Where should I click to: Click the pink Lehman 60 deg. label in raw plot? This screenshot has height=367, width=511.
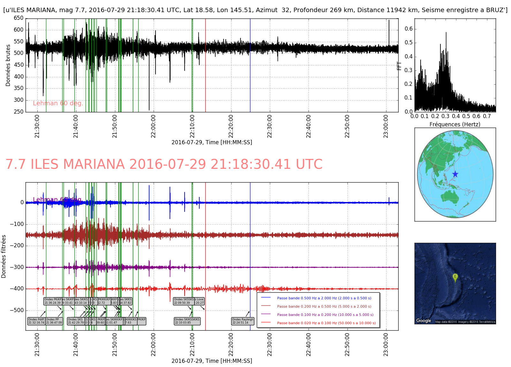click(58, 103)
